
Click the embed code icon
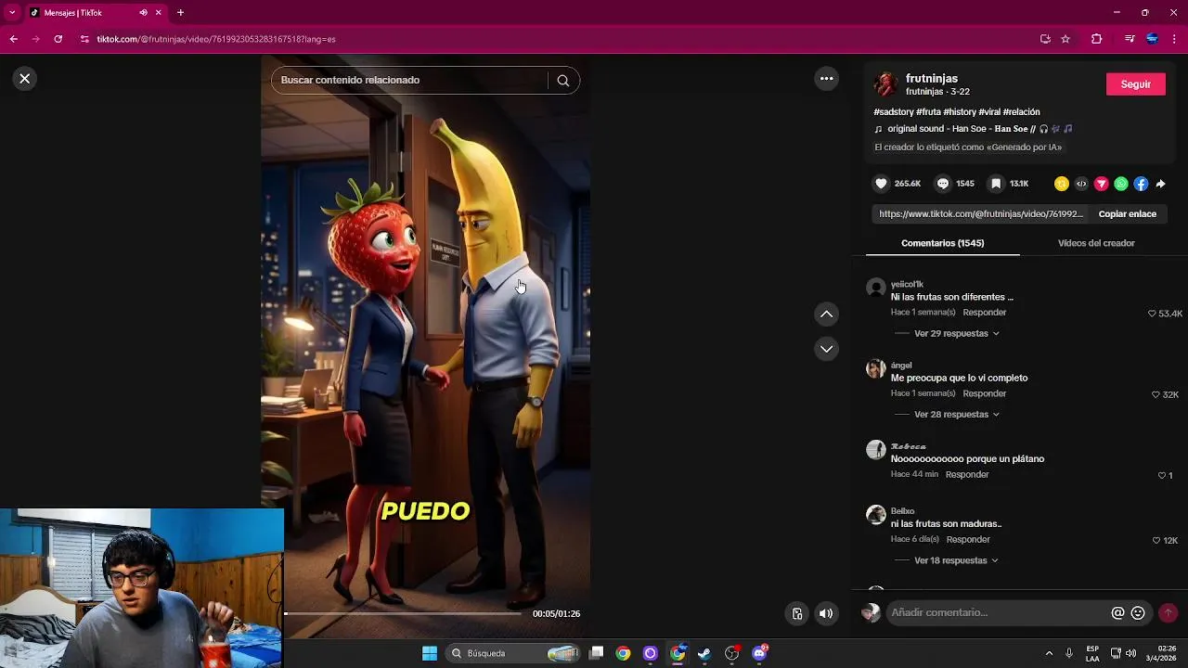click(x=1081, y=184)
